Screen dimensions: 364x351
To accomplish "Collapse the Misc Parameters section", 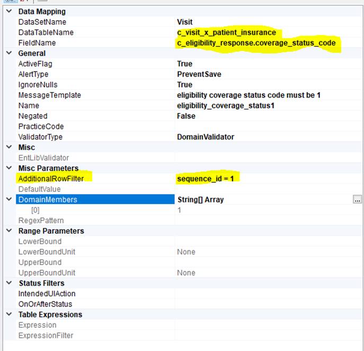I will 8,168.
